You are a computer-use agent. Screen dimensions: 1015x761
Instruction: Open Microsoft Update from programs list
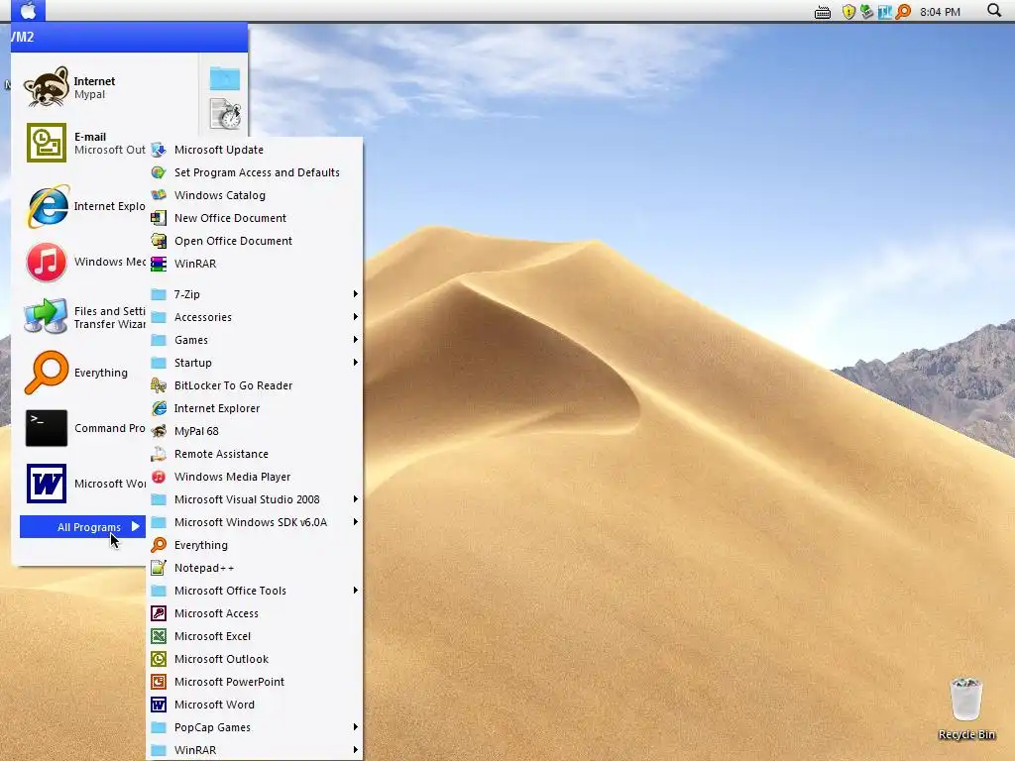pyautogui.click(x=255, y=150)
